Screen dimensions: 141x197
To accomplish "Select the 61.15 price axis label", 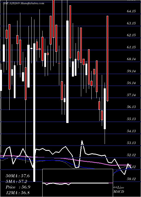I will pos(131,47).
